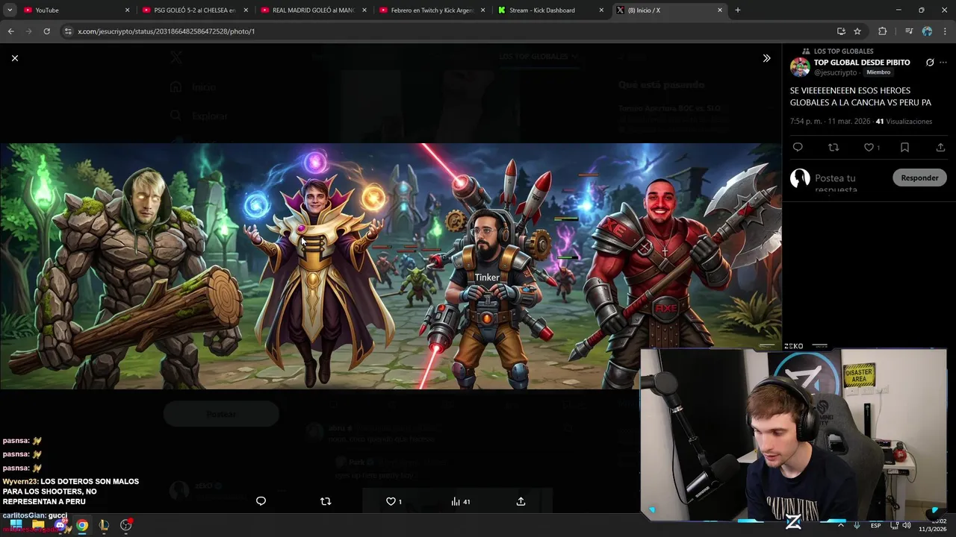956x537 pixels.
Task: Click the microphone tray icon
Action: 857,525
